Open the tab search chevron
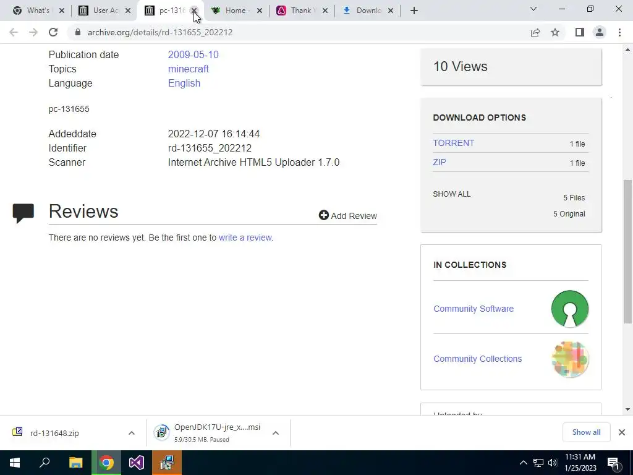Screen dimensions: 633x475 pos(533,9)
